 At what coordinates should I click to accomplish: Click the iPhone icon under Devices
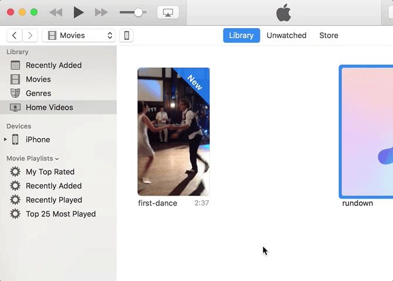(x=15, y=140)
